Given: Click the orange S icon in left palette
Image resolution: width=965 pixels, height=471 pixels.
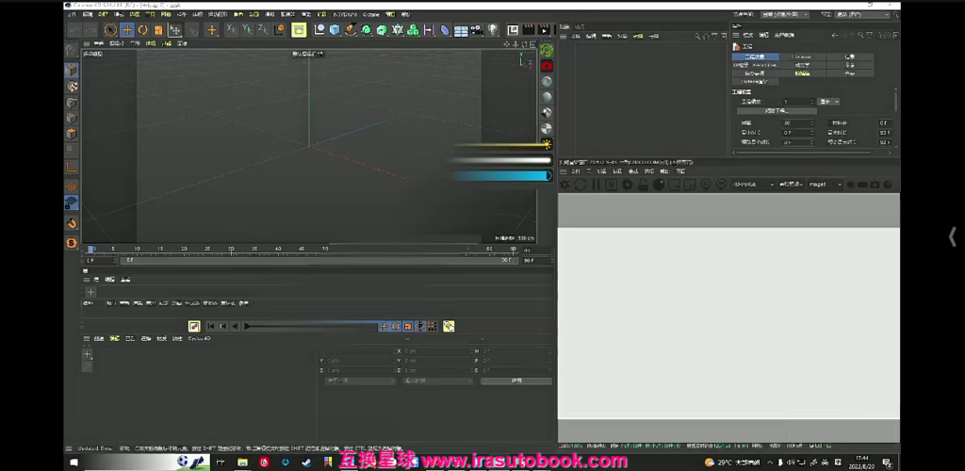Looking at the screenshot, I should coord(72,243).
